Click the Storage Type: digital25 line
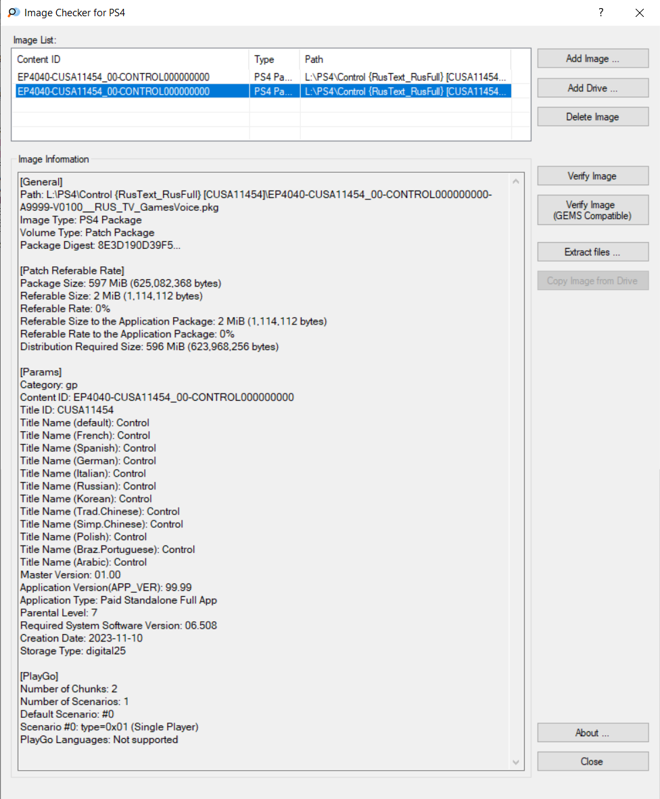 click(x=73, y=651)
